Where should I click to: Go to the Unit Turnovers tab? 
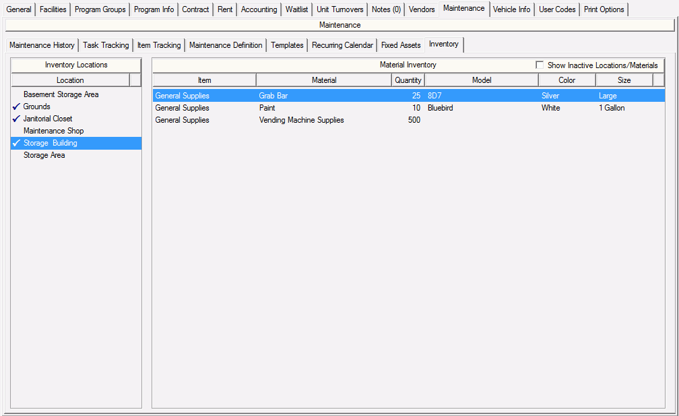click(339, 9)
